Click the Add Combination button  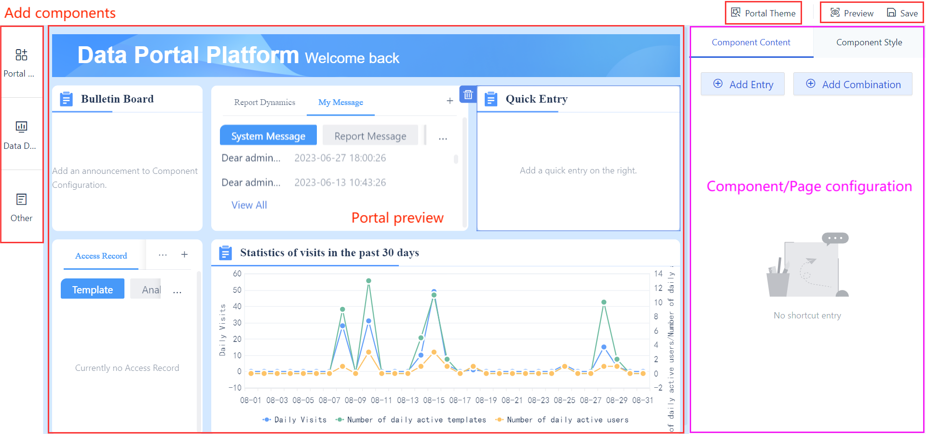click(x=853, y=84)
